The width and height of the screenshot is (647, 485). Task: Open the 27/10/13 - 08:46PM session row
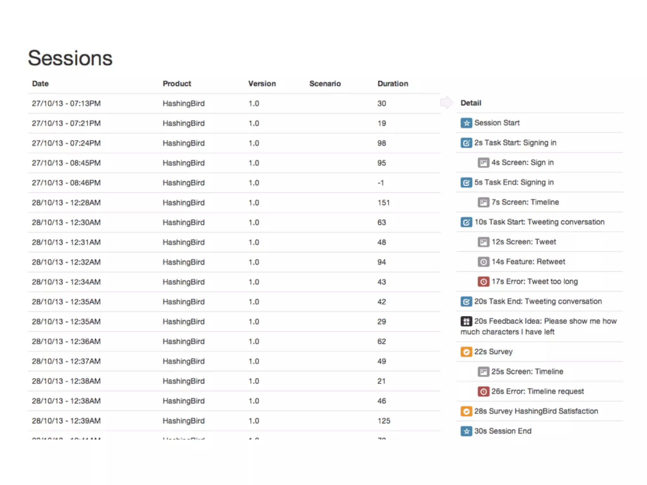(x=66, y=183)
